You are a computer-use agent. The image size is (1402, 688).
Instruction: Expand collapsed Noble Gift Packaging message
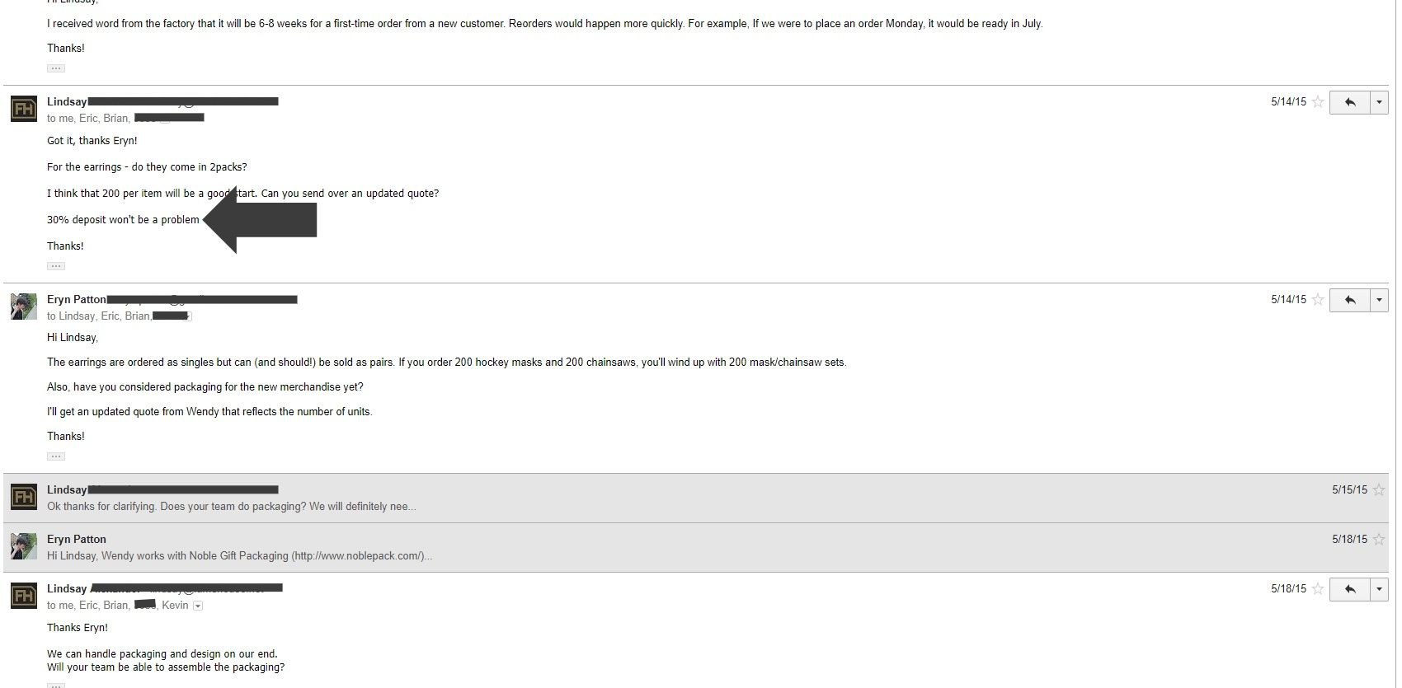[239, 556]
